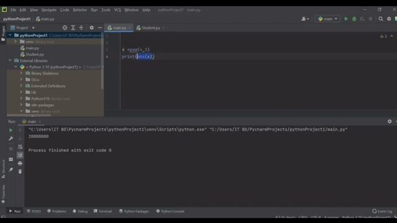Toggle Soft-Wrap icon in Run console
The image size is (397, 223).
tap(20, 147)
